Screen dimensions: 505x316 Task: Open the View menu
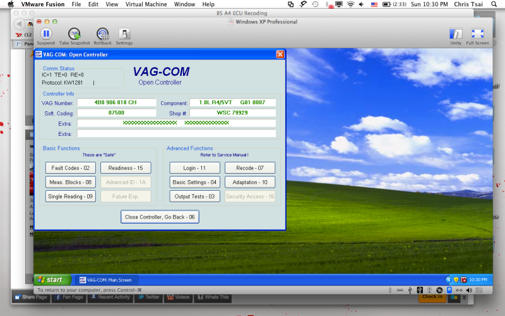click(112, 4)
